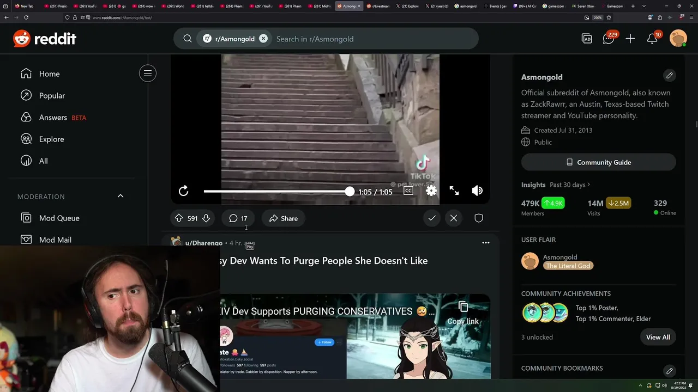
Task: Collapse the sidebar navigation hamburger
Action: click(x=148, y=73)
